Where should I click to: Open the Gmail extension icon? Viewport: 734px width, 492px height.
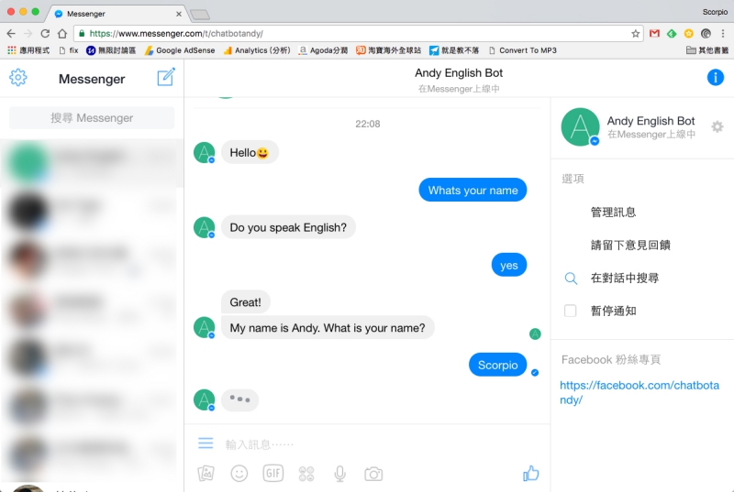point(654,34)
